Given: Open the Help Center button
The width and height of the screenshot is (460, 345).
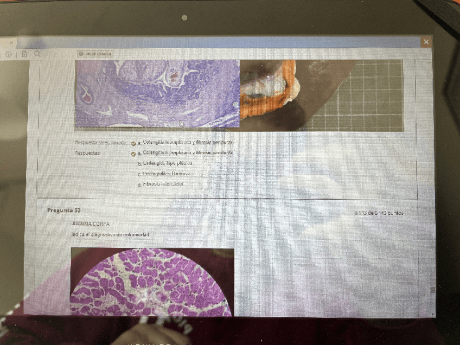Looking at the screenshot, I should click(x=95, y=54).
